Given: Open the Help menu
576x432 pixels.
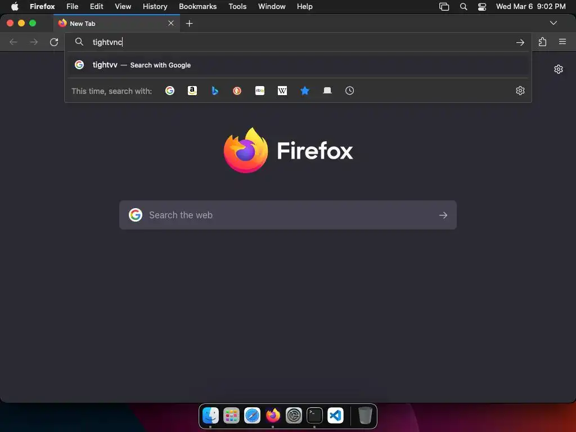Looking at the screenshot, I should (x=304, y=7).
